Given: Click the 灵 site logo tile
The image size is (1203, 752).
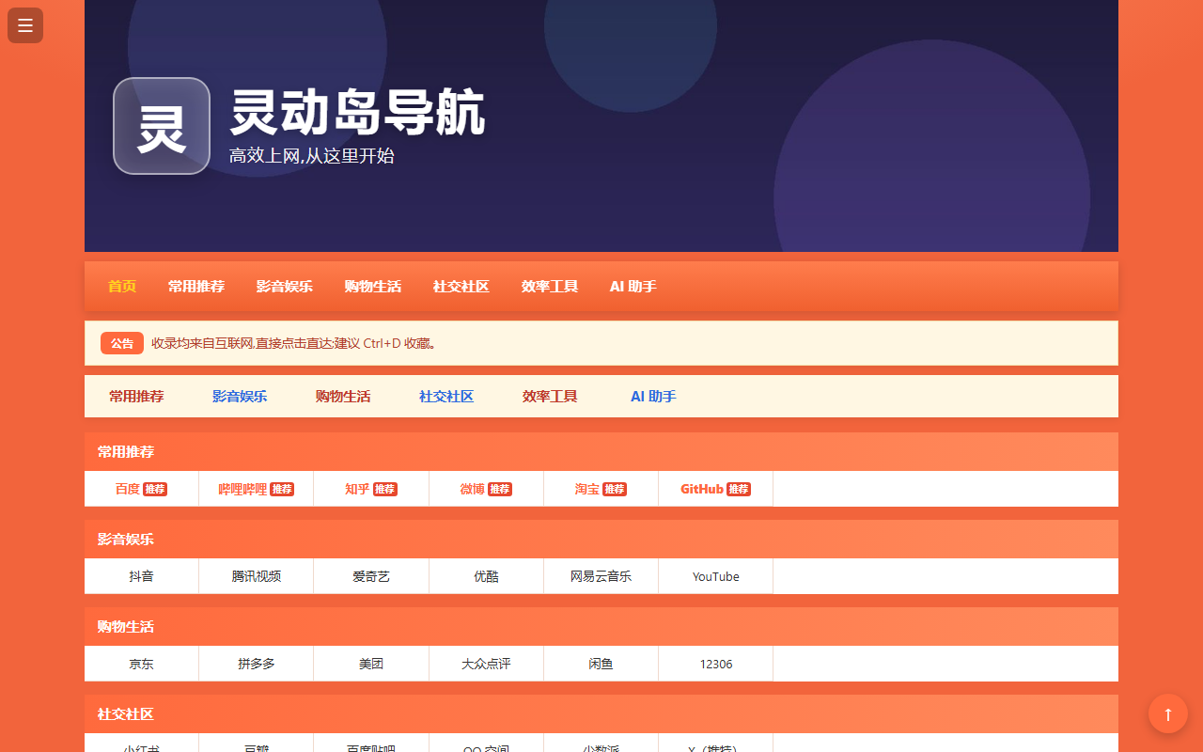Looking at the screenshot, I should pyautogui.click(x=162, y=126).
